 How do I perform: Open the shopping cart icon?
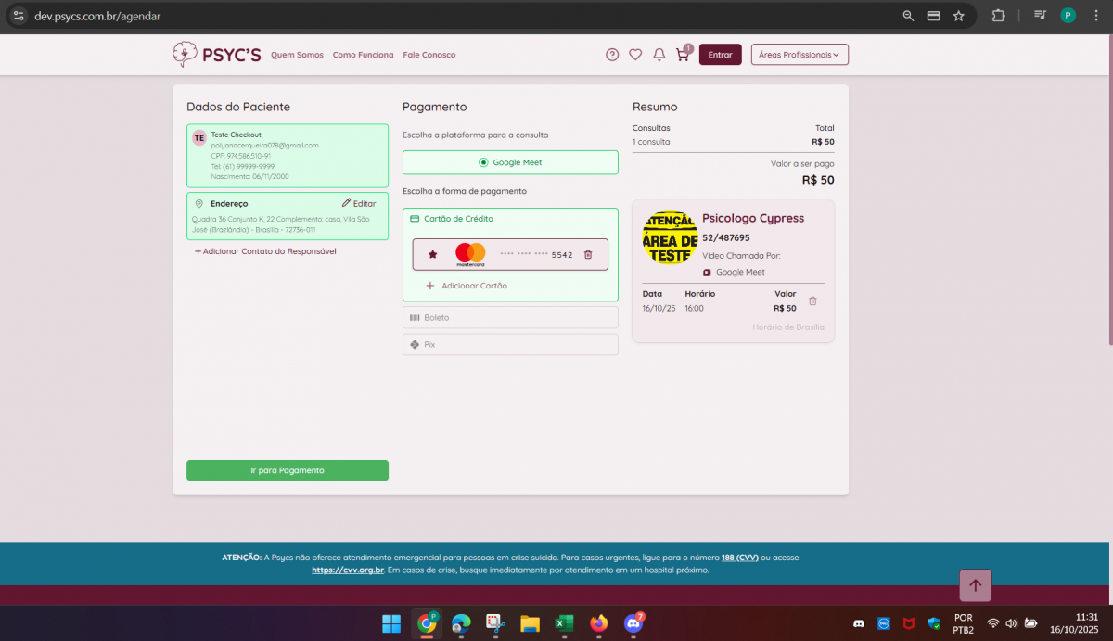tap(683, 55)
